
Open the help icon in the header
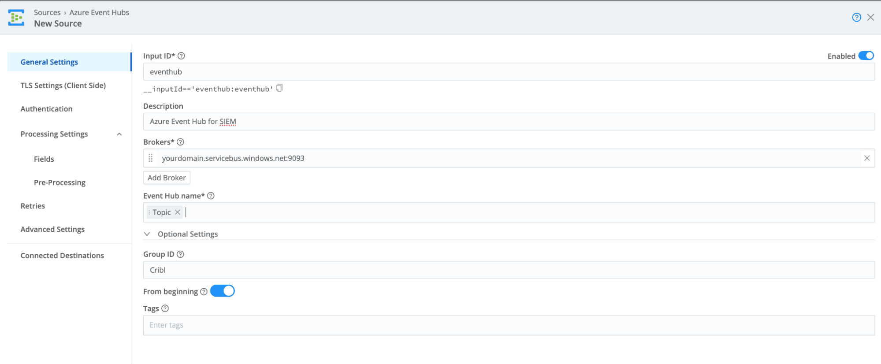856,17
